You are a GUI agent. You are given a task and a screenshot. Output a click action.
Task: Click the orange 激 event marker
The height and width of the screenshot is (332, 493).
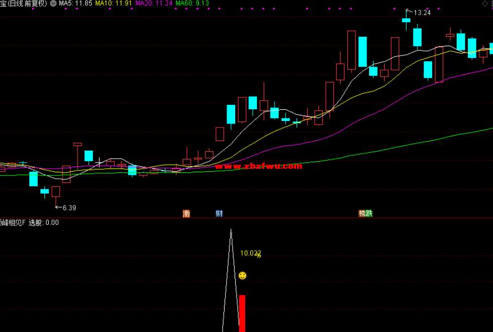(186, 214)
